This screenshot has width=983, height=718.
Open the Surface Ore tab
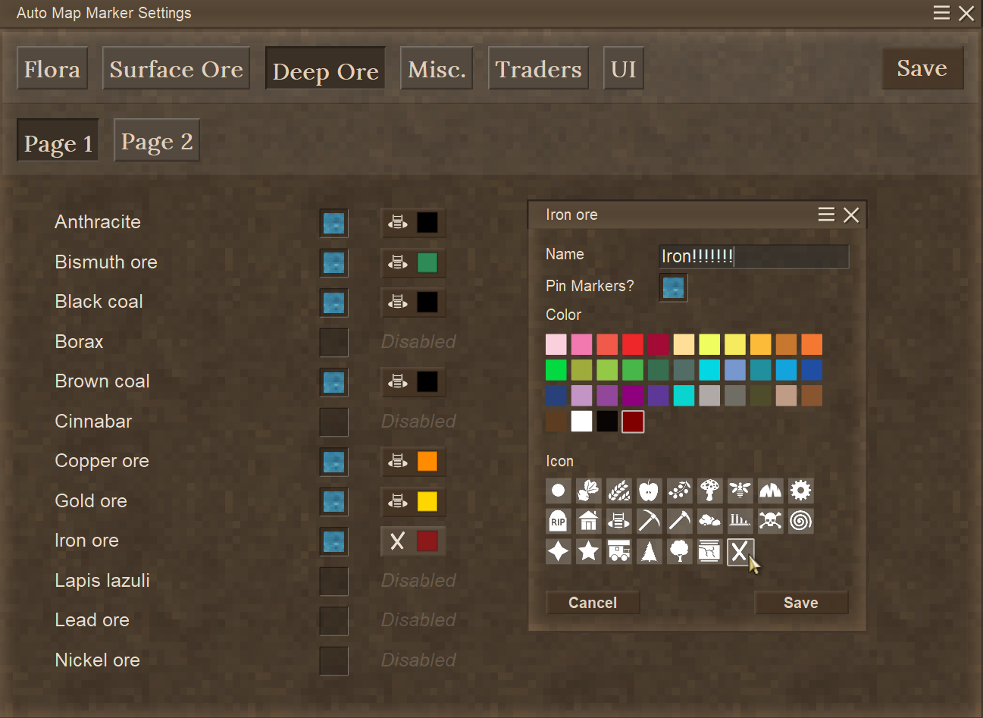click(x=177, y=68)
